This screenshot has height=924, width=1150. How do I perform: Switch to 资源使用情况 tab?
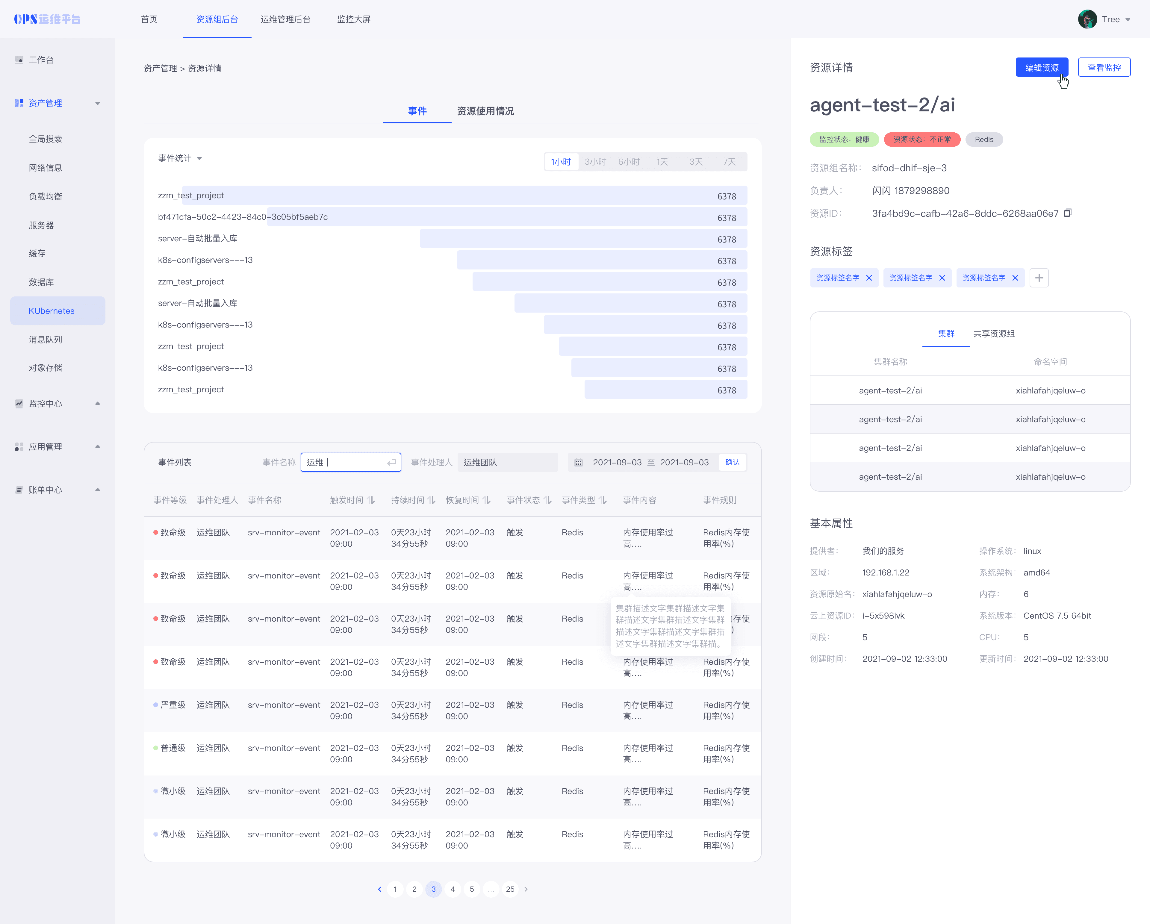[x=485, y=111]
